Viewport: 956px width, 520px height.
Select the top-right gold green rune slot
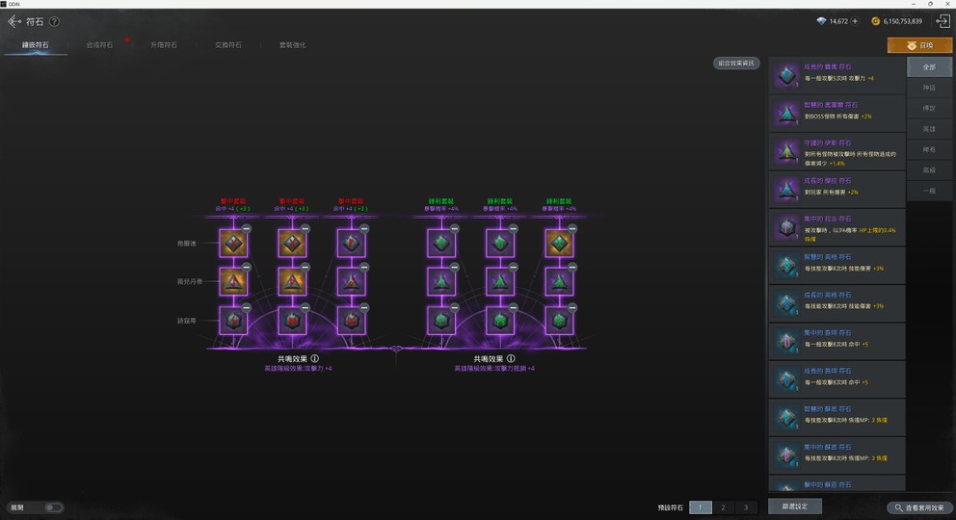(559, 244)
